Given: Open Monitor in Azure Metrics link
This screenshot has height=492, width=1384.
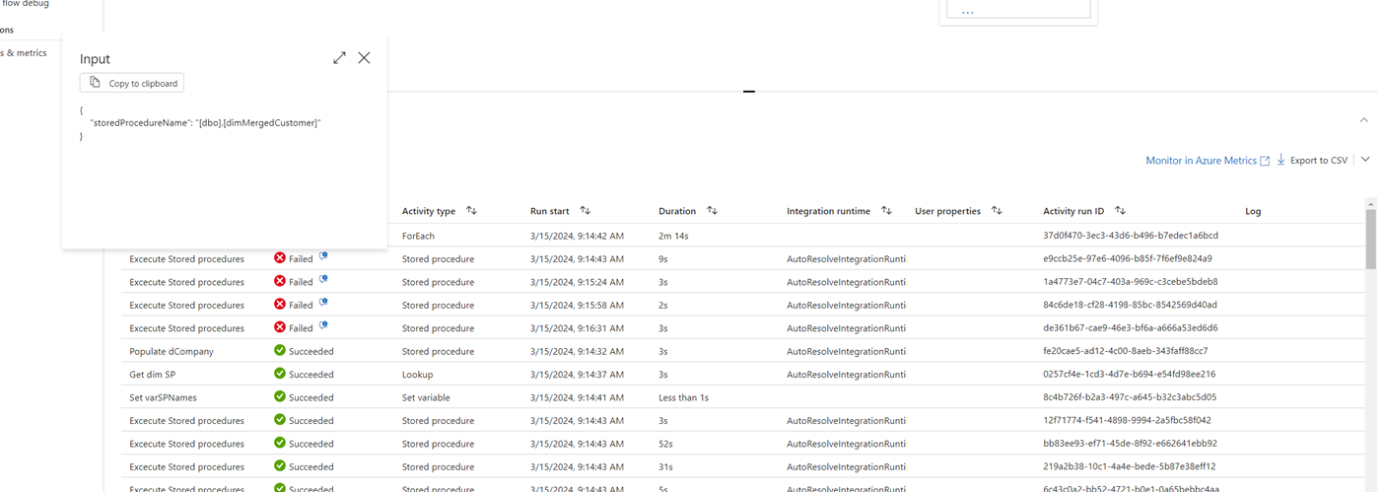Looking at the screenshot, I should 1207,161.
